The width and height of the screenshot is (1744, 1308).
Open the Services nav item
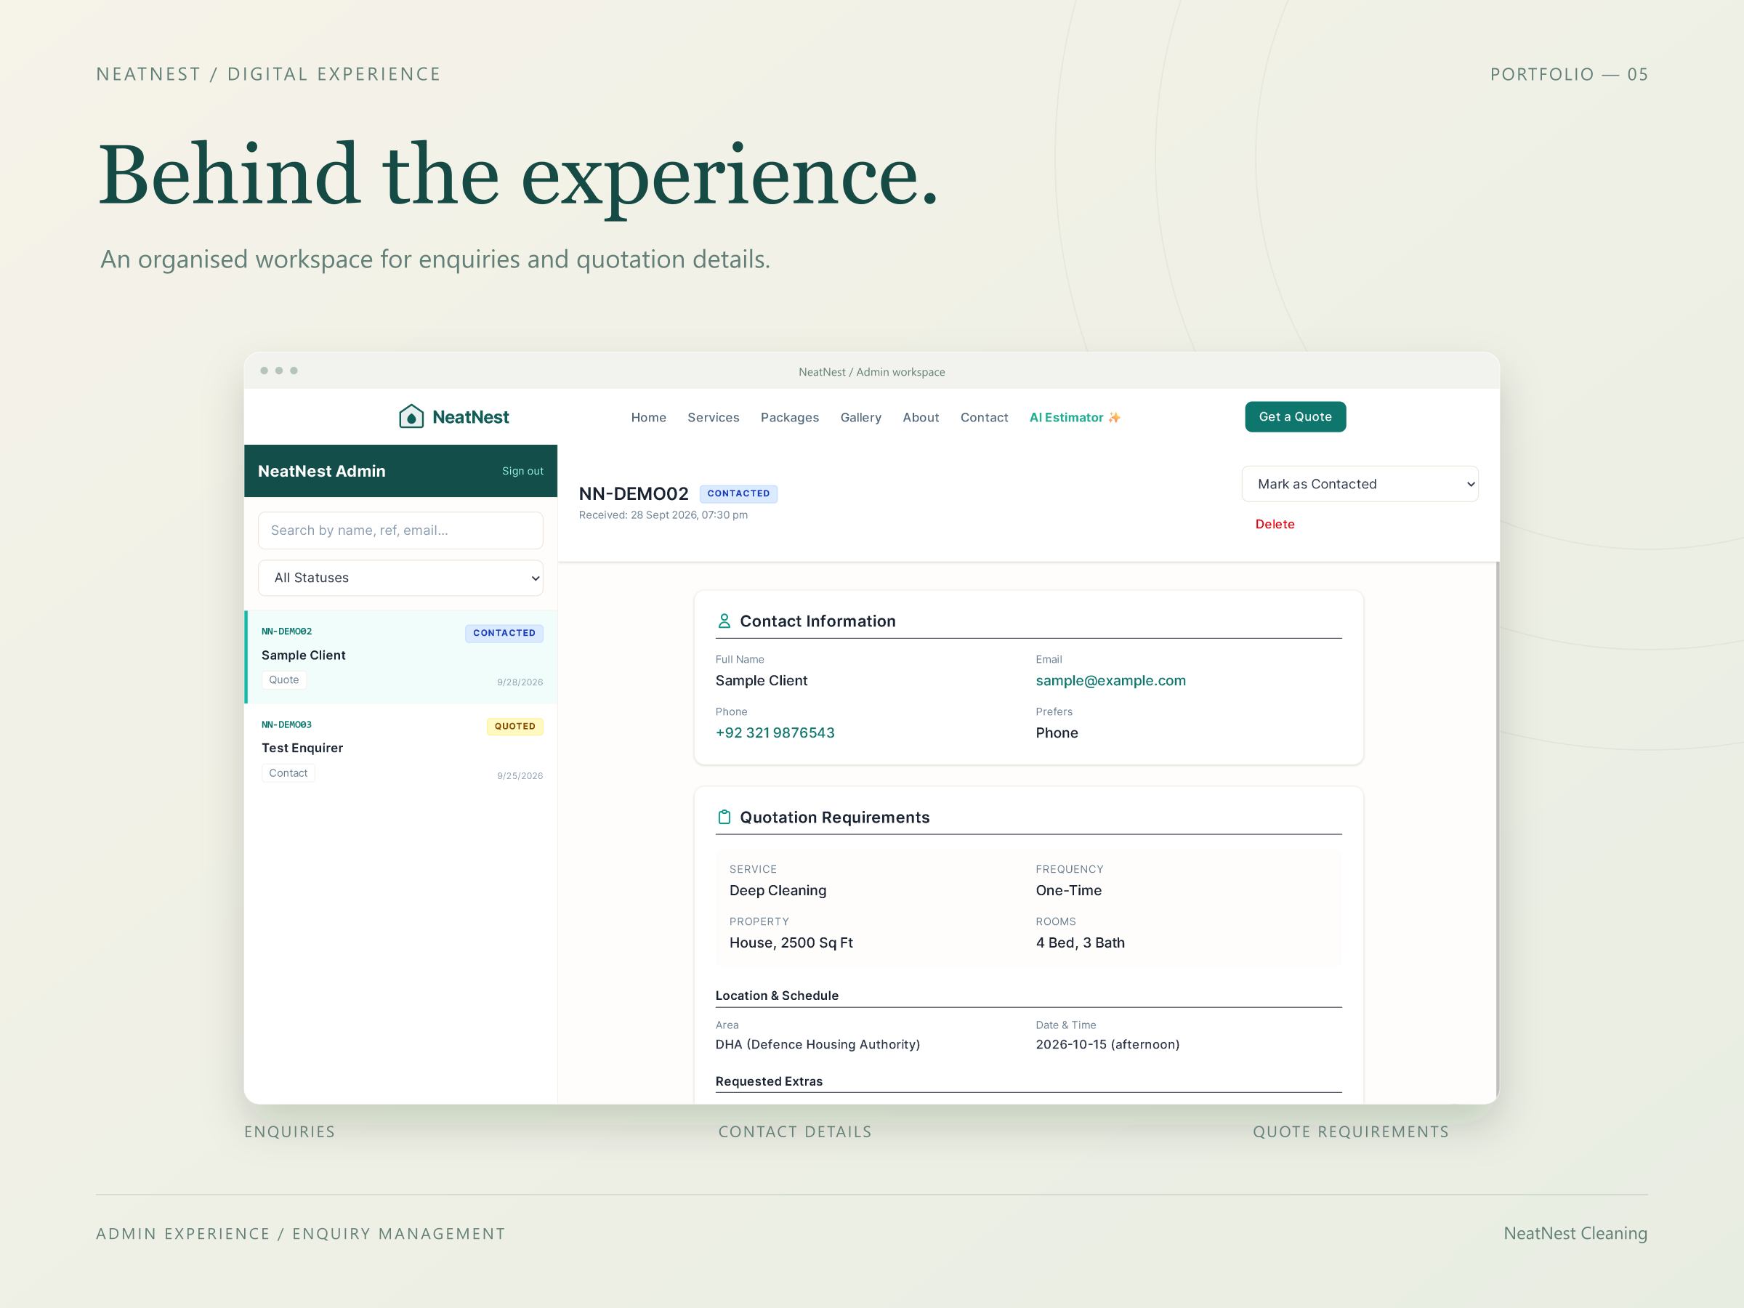[713, 417]
